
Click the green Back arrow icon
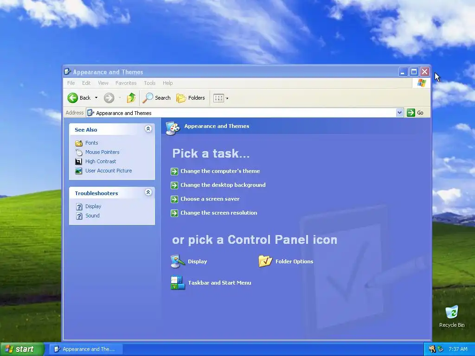(x=73, y=98)
